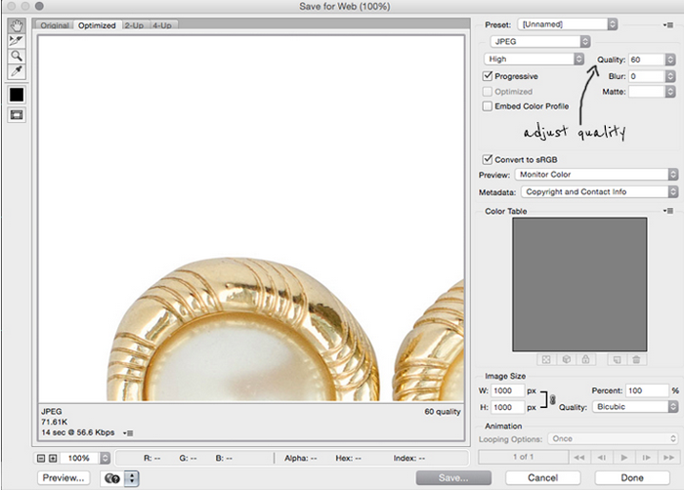Image resolution: width=684 pixels, height=490 pixels.
Task: Click the Cancel button
Action: pyautogui.click(x=543, y=477)
